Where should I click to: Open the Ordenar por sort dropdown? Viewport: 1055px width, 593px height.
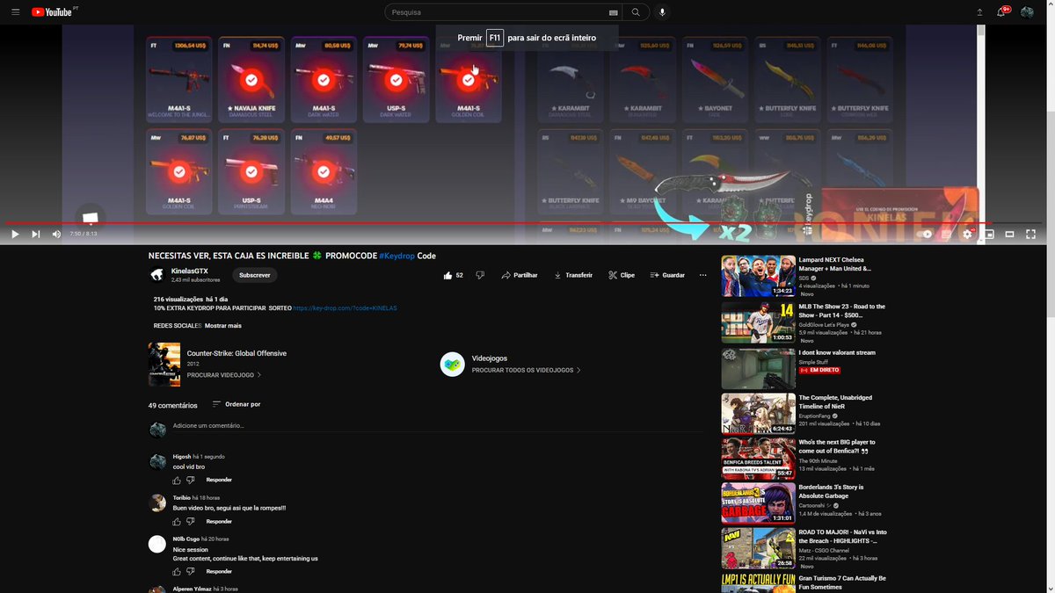click(x=235, y=404)
